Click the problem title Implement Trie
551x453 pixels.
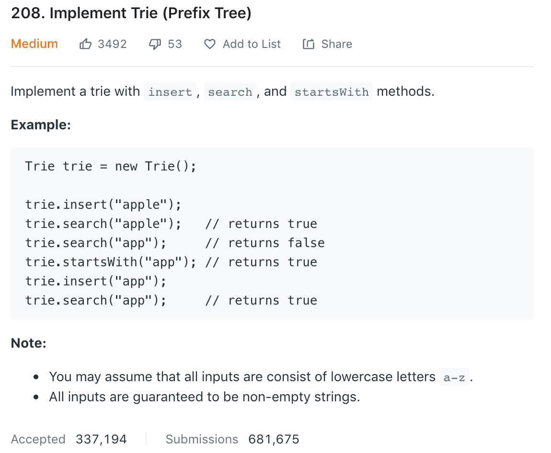click(x=131, y=13)
